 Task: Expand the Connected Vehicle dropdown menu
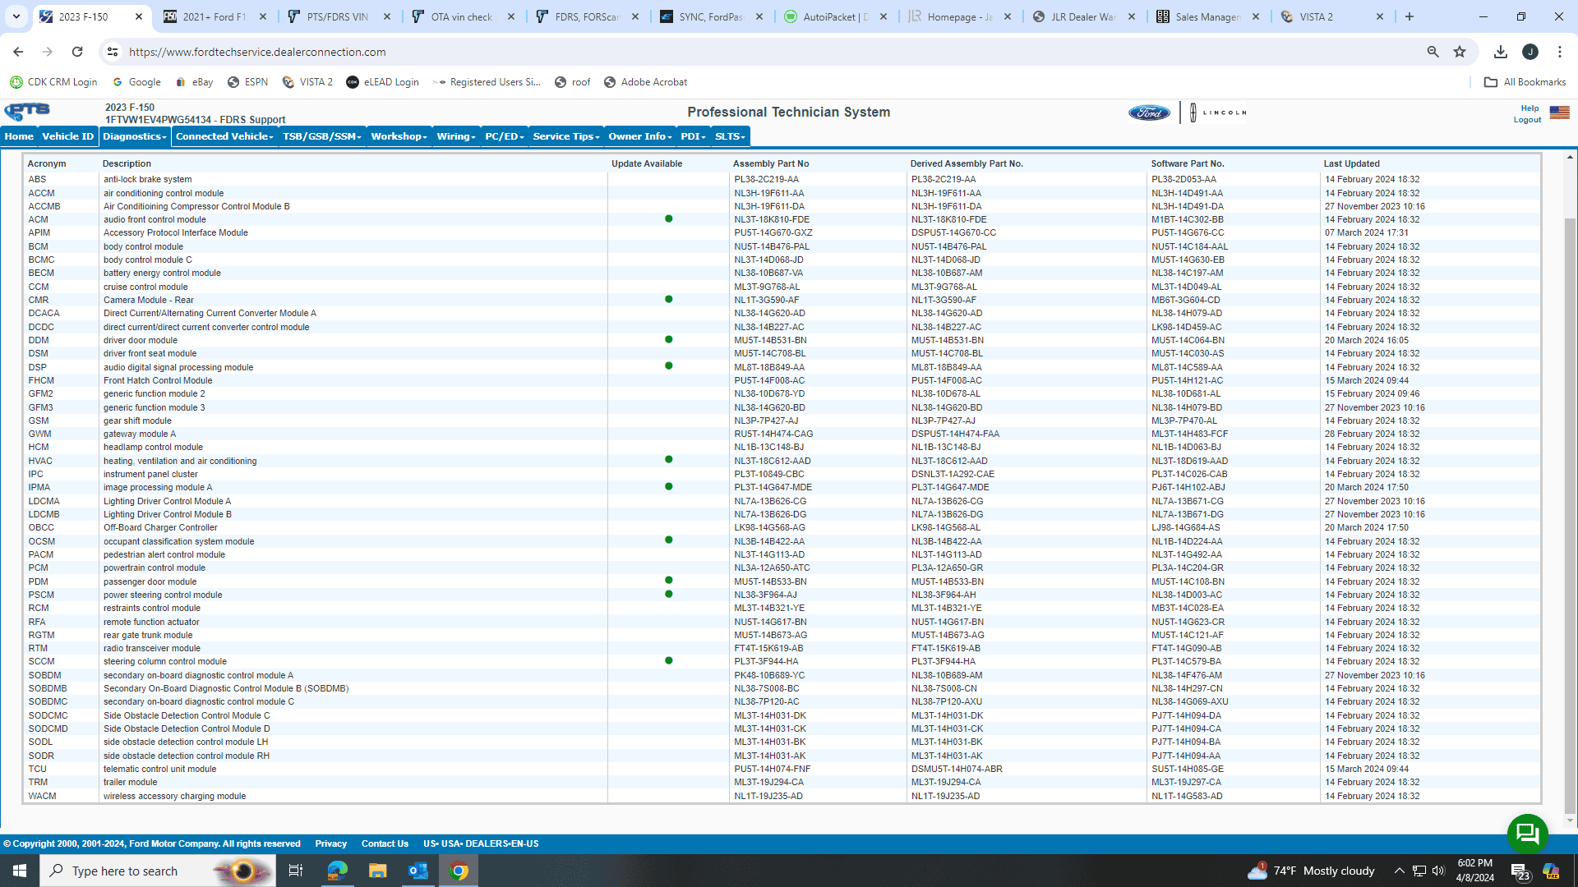pyautogui.click(x=224, y=136)
